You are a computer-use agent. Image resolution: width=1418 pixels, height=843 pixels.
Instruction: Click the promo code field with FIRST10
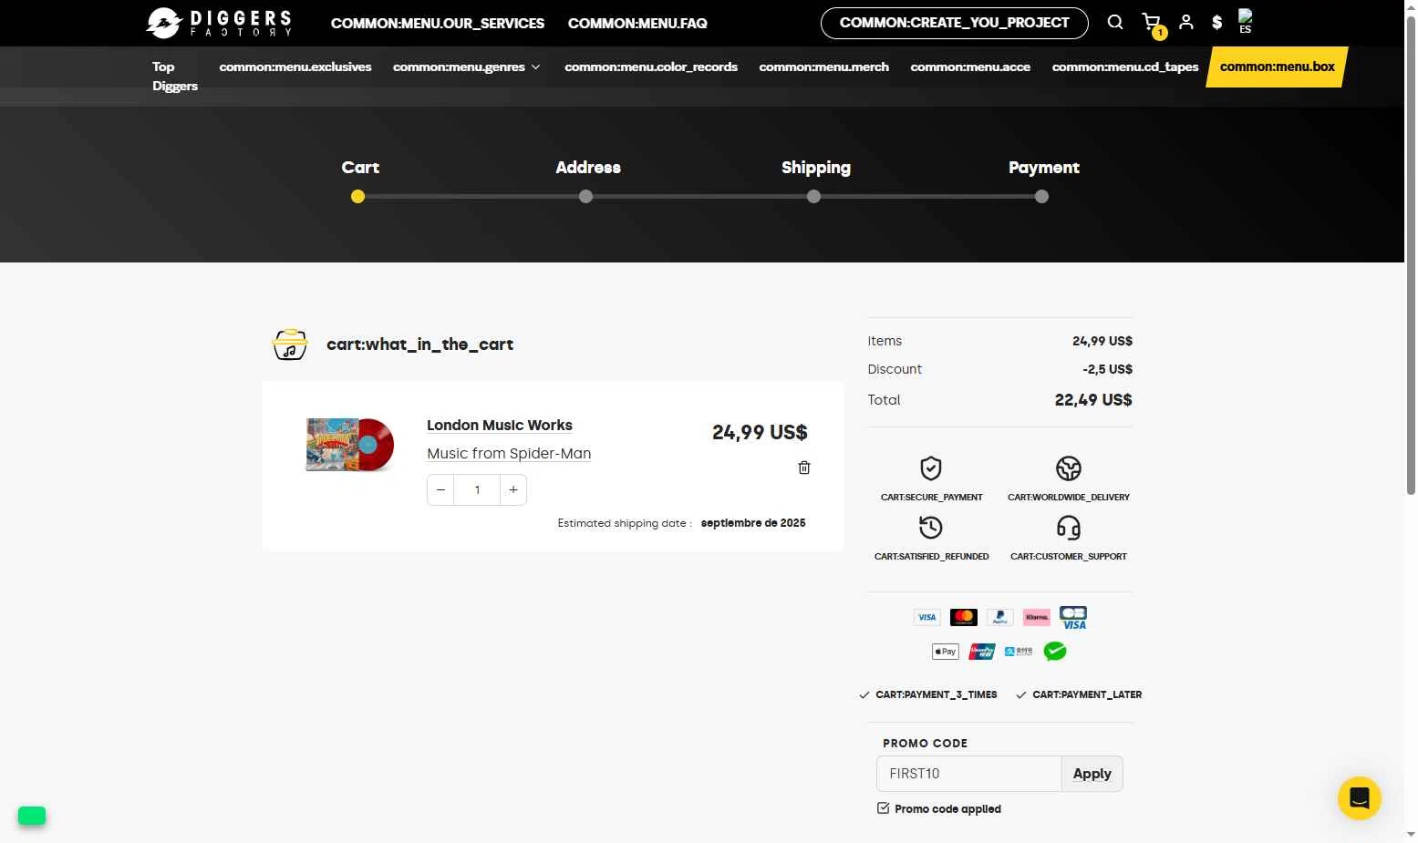[x=969, y=774]
